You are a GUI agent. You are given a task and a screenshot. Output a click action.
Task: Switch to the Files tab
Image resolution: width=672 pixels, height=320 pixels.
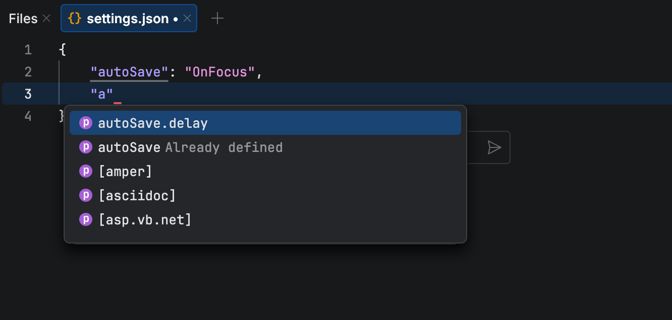pos(22,18)
